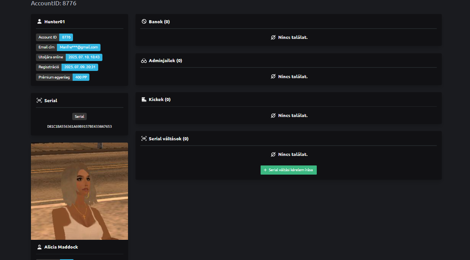This screenshot has height=260, width=470.
Task: Click the barcode icon beside Serial váltások
Action: pos(144,139)
